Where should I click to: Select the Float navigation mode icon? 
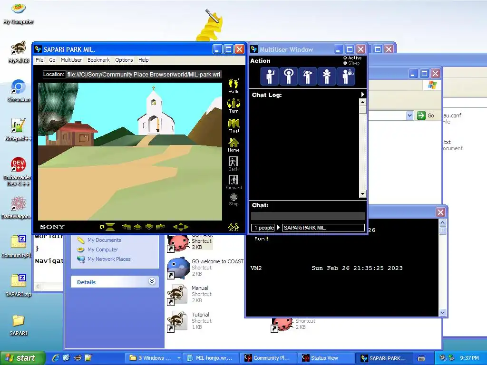coord(234,125)
